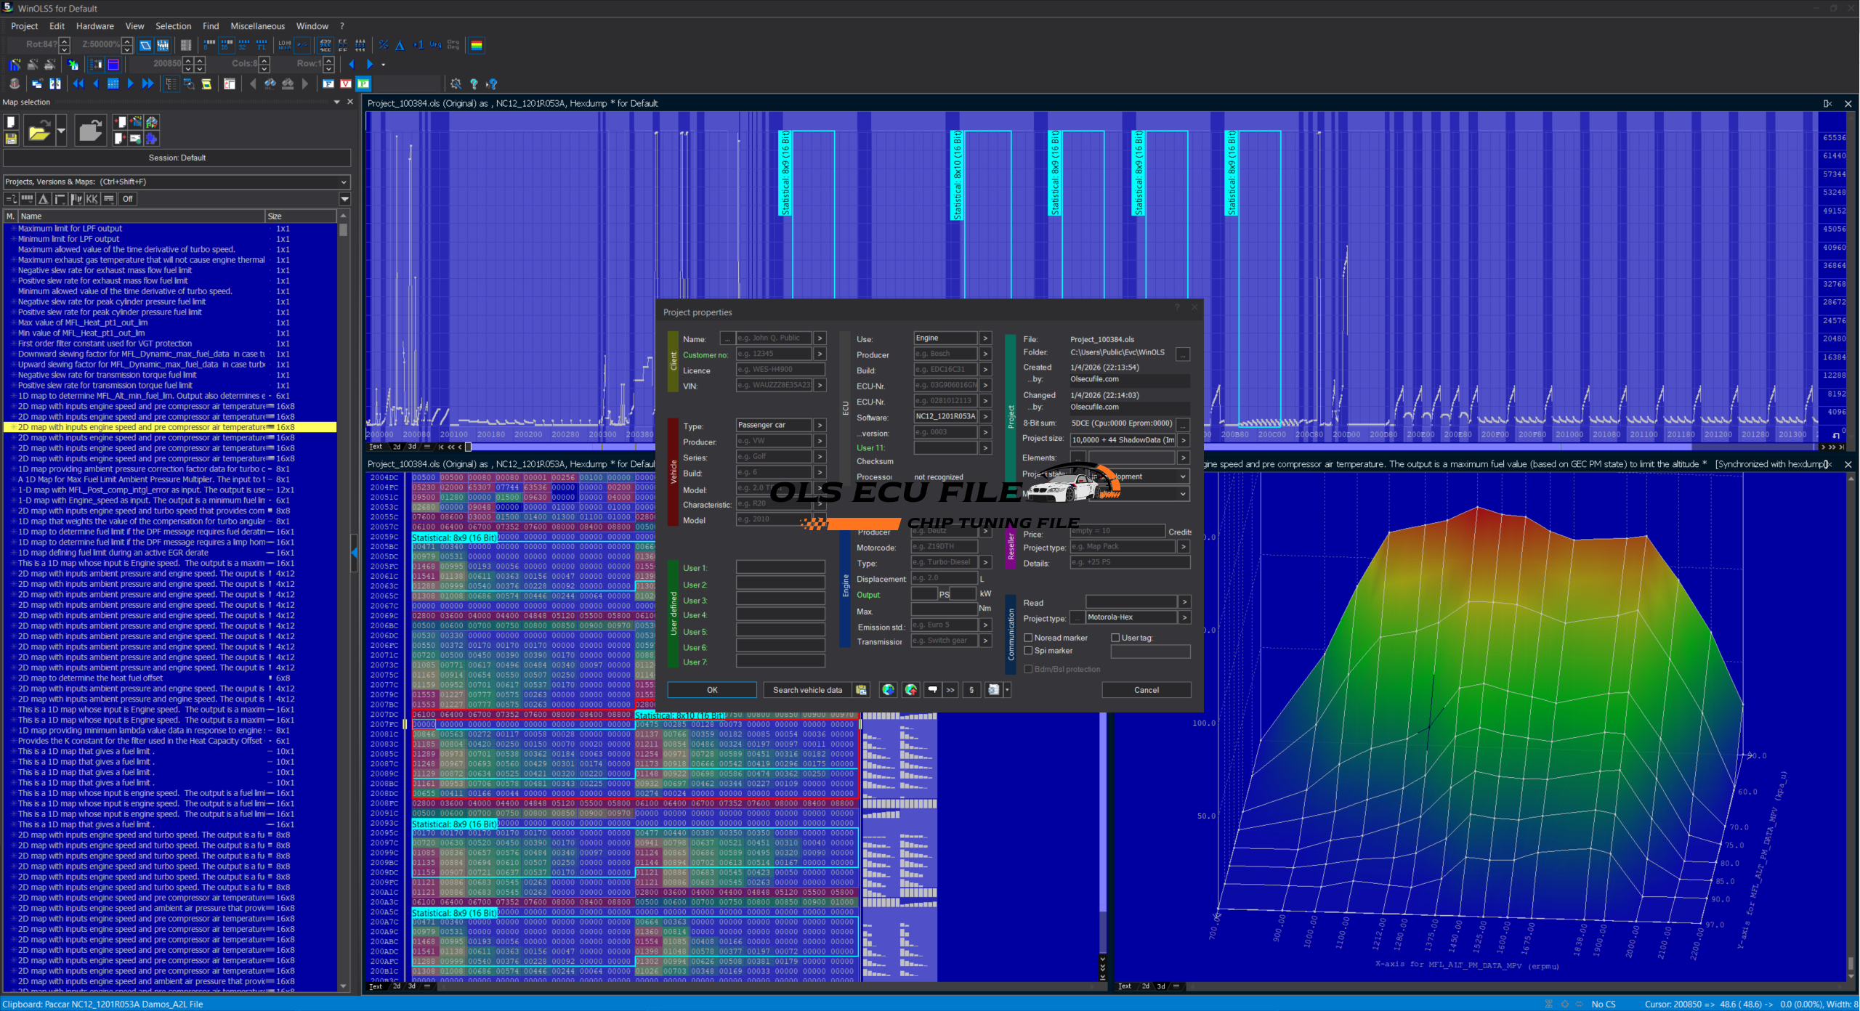Click the settings gear wrench toolbar icon

[x=456, y=84]
